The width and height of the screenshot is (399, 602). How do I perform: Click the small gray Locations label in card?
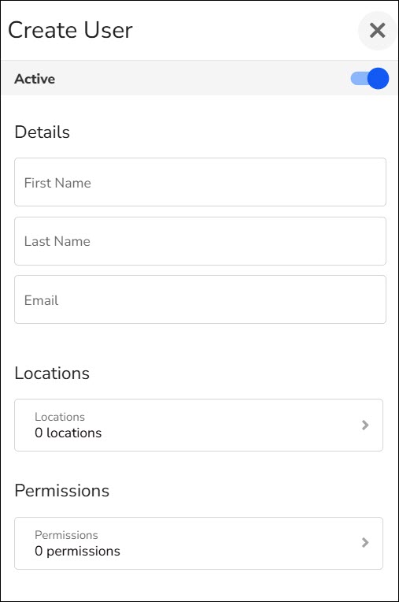pos(60,417)
